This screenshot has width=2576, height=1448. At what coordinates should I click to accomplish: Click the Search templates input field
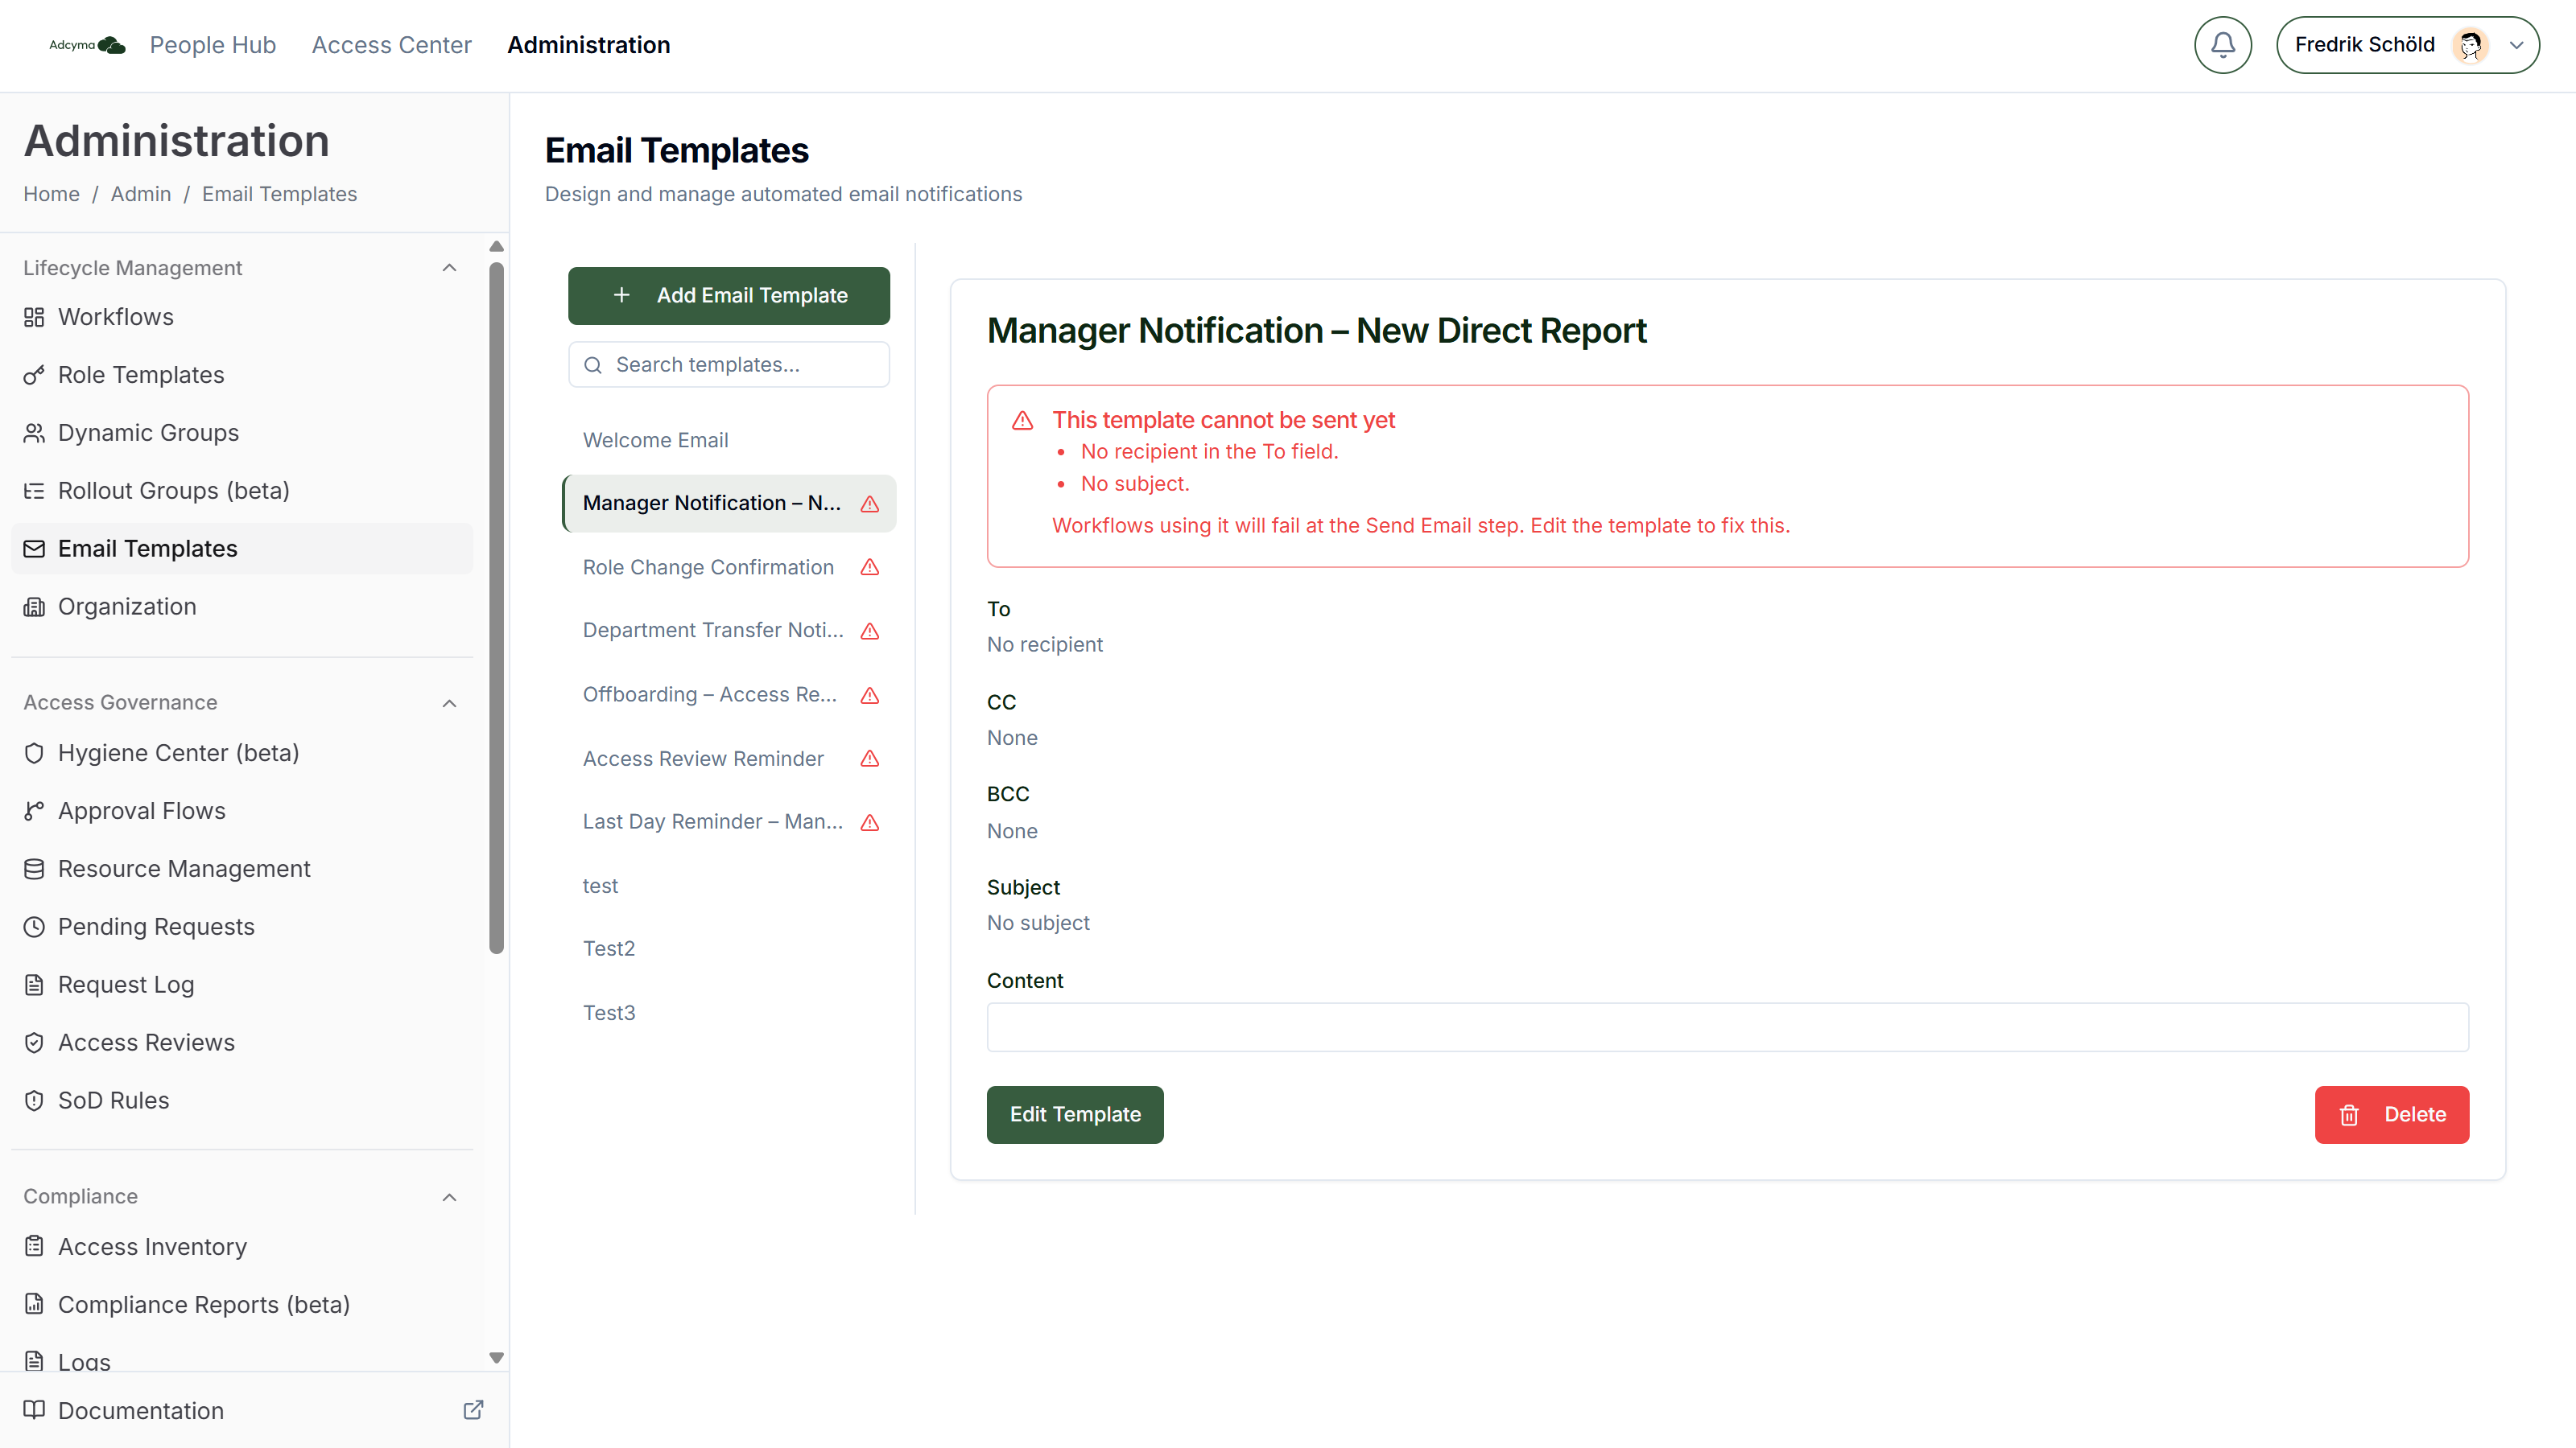(x=729, y=364)
